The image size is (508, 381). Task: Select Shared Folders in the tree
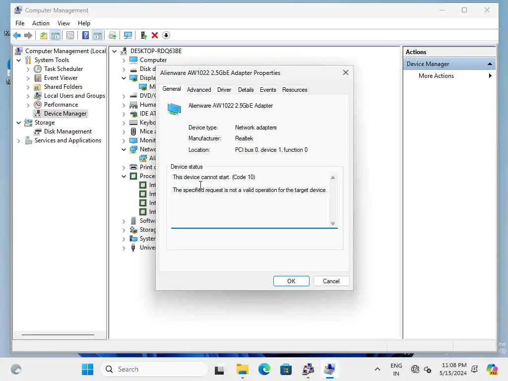click(x=63, y=87)
